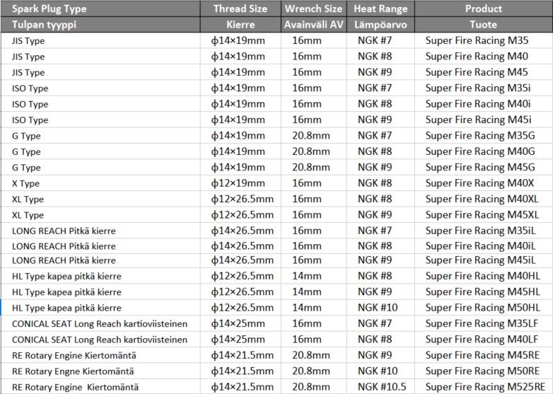Select cell Super Fire Racing M40G

point(484,151)
